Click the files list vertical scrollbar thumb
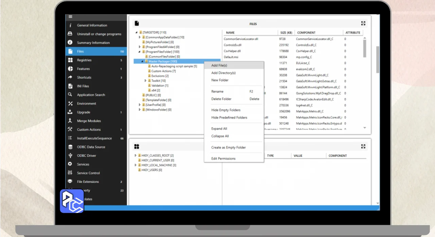 (365, 49)
